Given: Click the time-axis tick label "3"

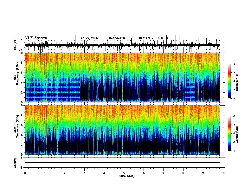Looking at the screenshot, I should point(84,173).
